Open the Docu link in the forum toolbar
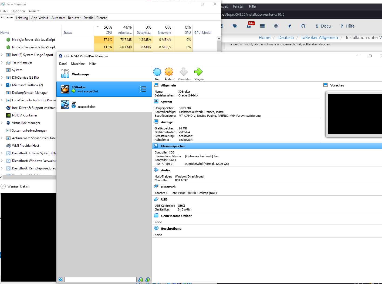 323,26
